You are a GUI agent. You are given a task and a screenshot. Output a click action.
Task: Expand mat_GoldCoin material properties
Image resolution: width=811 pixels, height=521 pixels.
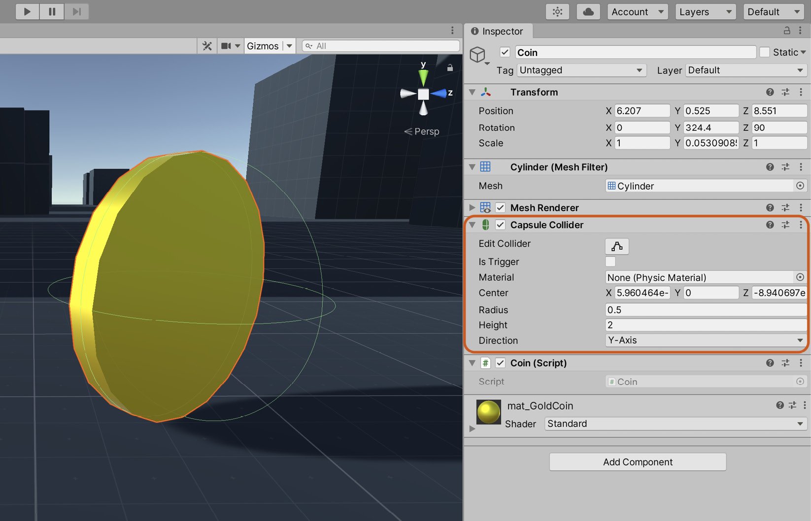(472, 429)
